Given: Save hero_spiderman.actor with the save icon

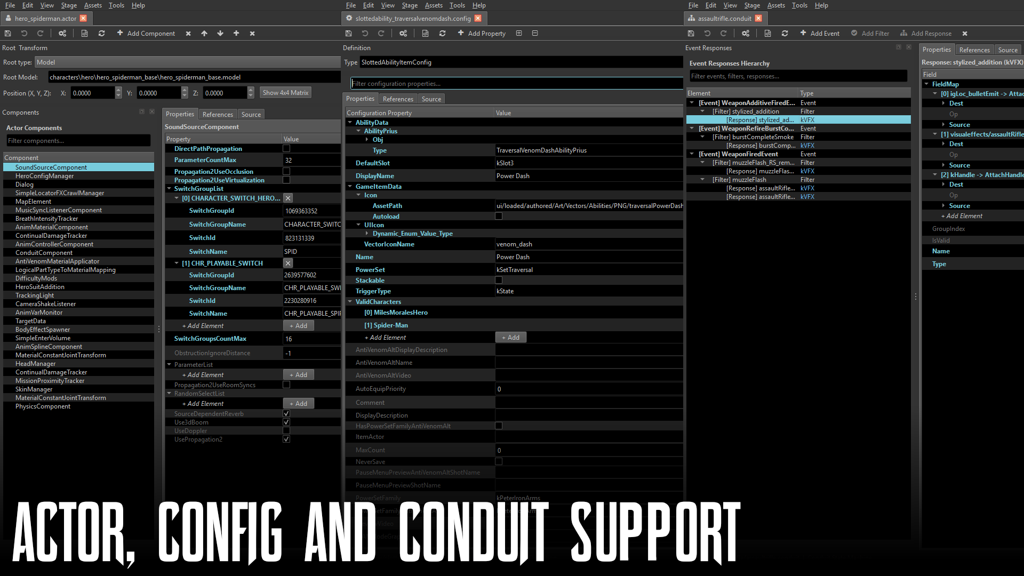Looking at the screenshot, I should (x=8, y=33).
